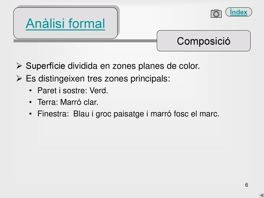
Task: Click the dot bullet before 'Terra'
Action: click(x=30, y=102)
